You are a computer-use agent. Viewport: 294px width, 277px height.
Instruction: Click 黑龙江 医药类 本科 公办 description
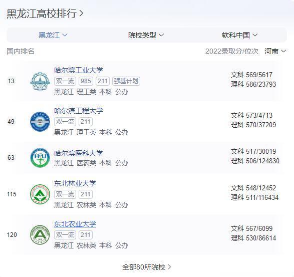coord(91,163)
